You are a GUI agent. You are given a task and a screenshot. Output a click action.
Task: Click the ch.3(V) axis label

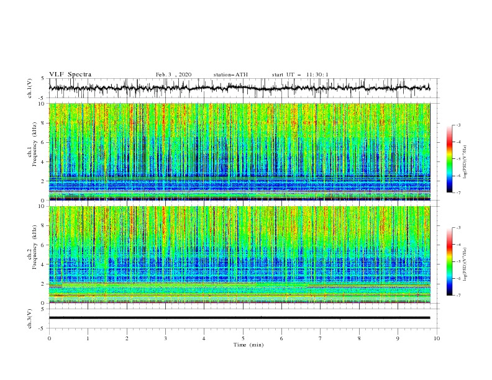[30, 319]
